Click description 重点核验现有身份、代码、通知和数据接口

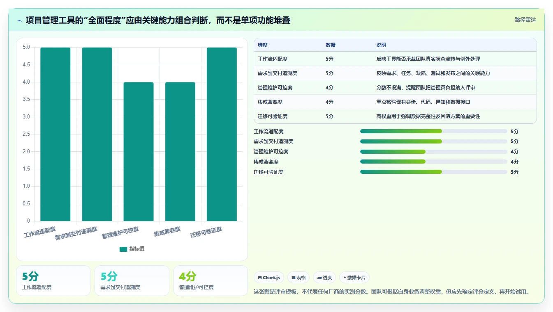tap(423, 102)
